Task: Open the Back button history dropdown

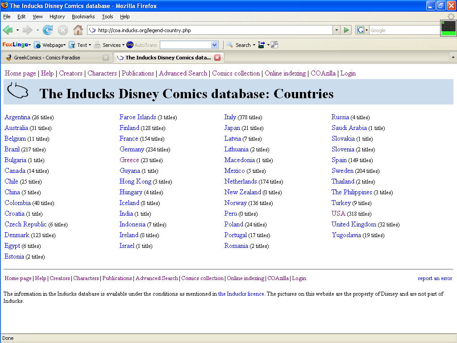Action: pos(17,30)
